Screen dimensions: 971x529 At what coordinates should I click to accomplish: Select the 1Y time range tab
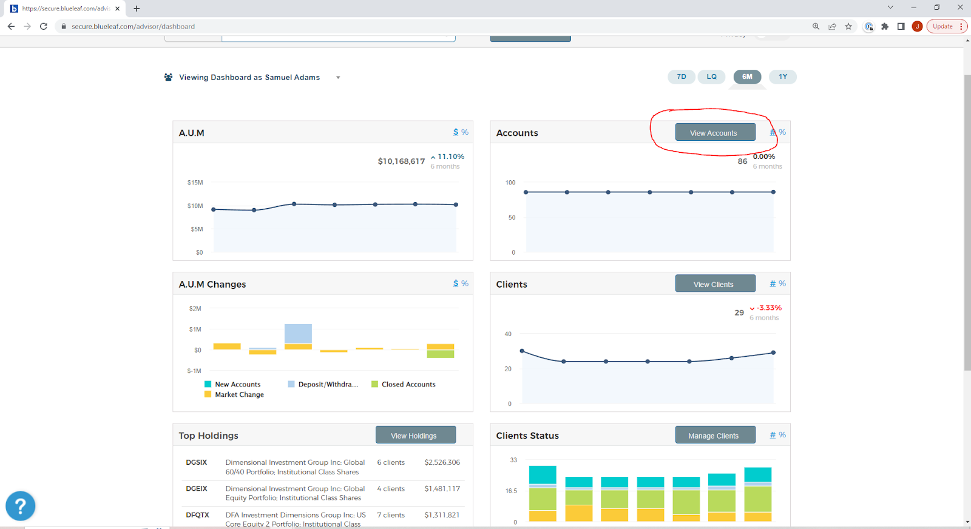[x=783, y=77]
